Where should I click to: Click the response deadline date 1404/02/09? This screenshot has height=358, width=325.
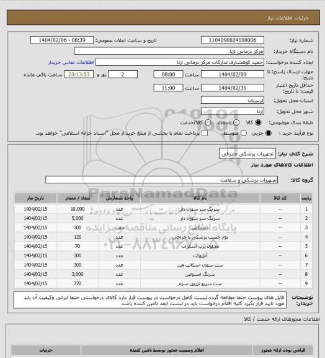coord(233,75)
